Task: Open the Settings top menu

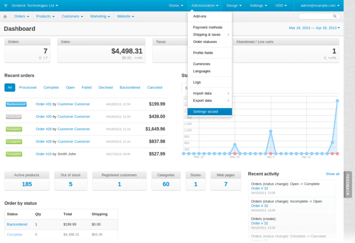Action: pyautogui.click(x=258, y=6)
